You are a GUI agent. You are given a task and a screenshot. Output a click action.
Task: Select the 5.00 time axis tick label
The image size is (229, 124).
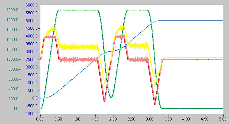(x=223, y=119)
